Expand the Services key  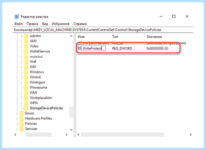[x=17, y=129]
